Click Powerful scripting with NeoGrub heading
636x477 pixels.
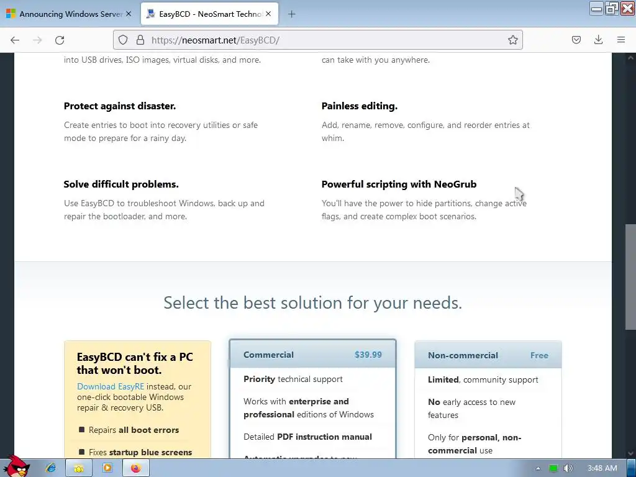[399, 184]
